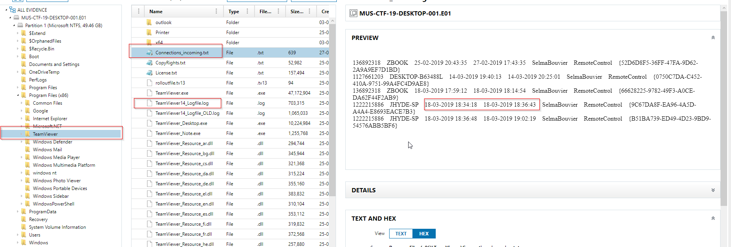Click the rolloutfile.tv13 file icon
The height and width of the screenshot is (247, 731).
tap(149, 83)
